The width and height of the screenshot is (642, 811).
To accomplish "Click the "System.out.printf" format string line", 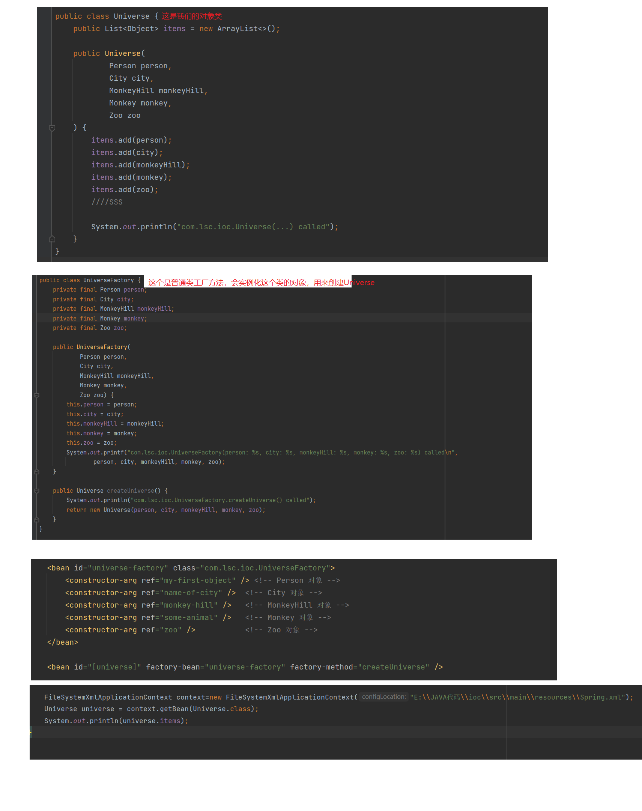I will point(262,452).
